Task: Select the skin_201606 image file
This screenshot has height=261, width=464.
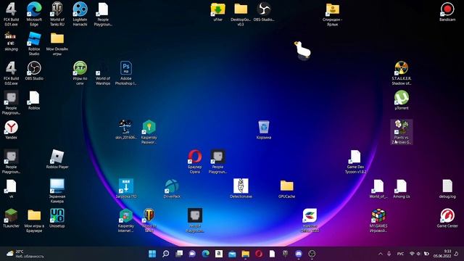Action: (125, 130)
